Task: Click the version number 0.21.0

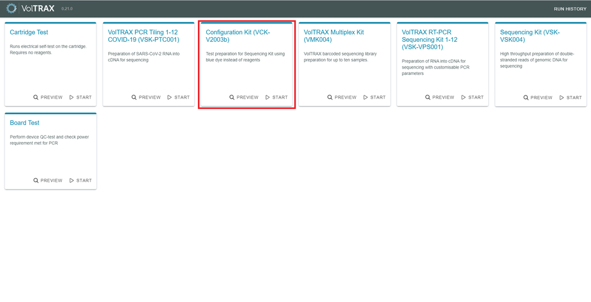Action: click(67, 9)
